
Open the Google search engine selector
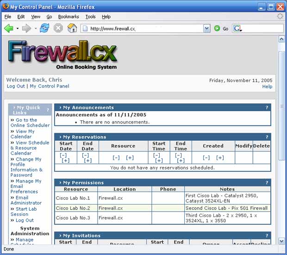(x=237, y=29)
